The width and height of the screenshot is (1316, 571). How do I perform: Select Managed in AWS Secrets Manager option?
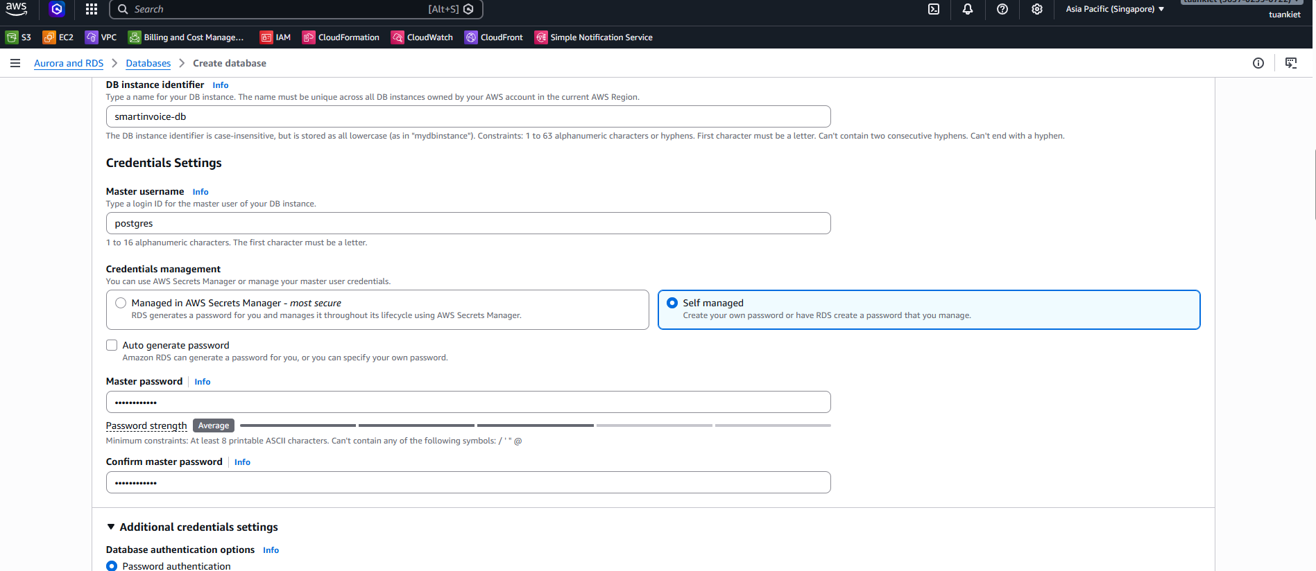[121, 303]
